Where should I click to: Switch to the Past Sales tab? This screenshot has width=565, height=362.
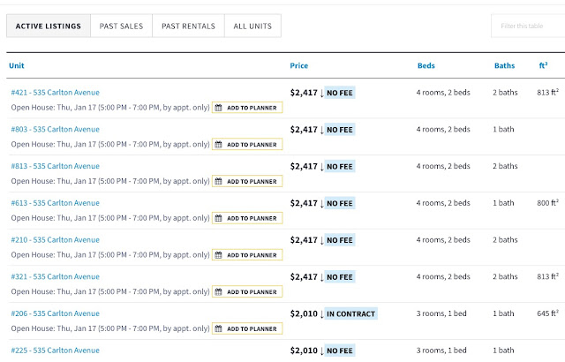click(121, 26)
